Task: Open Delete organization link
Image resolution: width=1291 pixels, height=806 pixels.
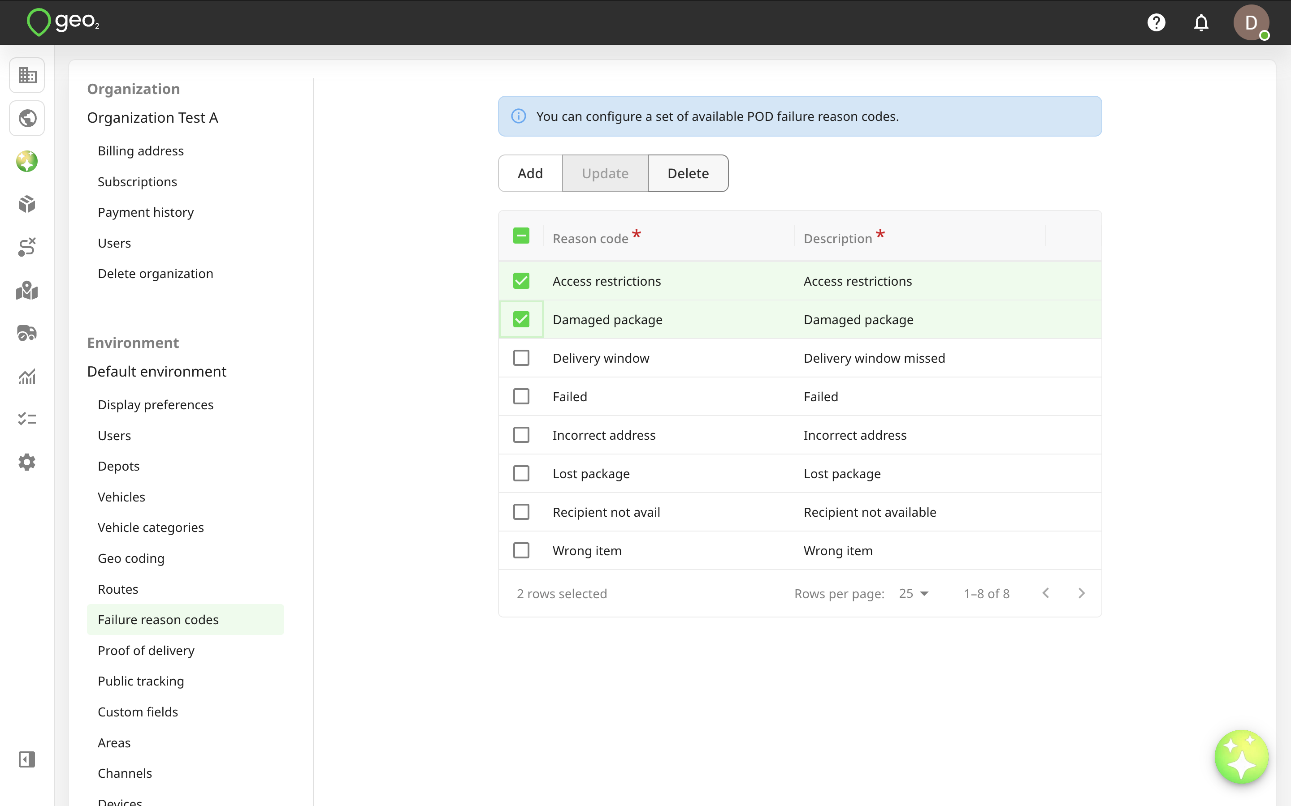Action: point(155,274)
